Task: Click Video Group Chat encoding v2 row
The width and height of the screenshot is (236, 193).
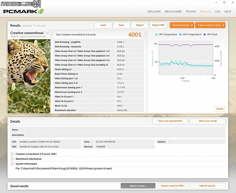Action: pos(99,65)
